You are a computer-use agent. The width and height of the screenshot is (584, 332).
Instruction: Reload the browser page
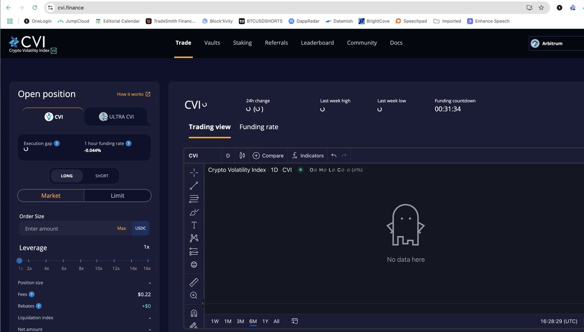point(35,8)
